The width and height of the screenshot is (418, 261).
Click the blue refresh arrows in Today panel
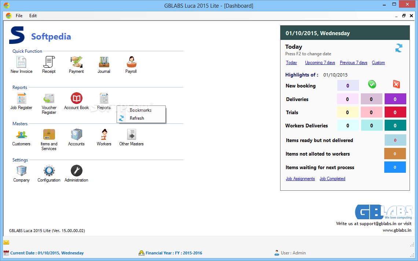[x=399, y=48]
